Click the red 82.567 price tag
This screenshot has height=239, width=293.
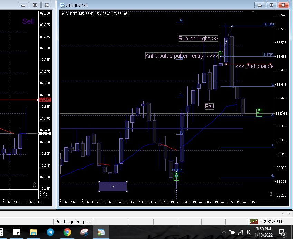point(45,100)
